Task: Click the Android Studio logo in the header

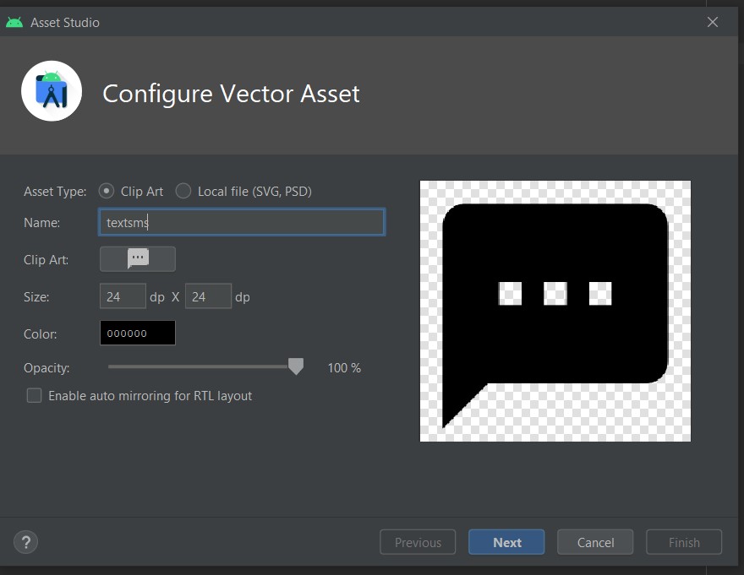Action: tap(52, 91)
